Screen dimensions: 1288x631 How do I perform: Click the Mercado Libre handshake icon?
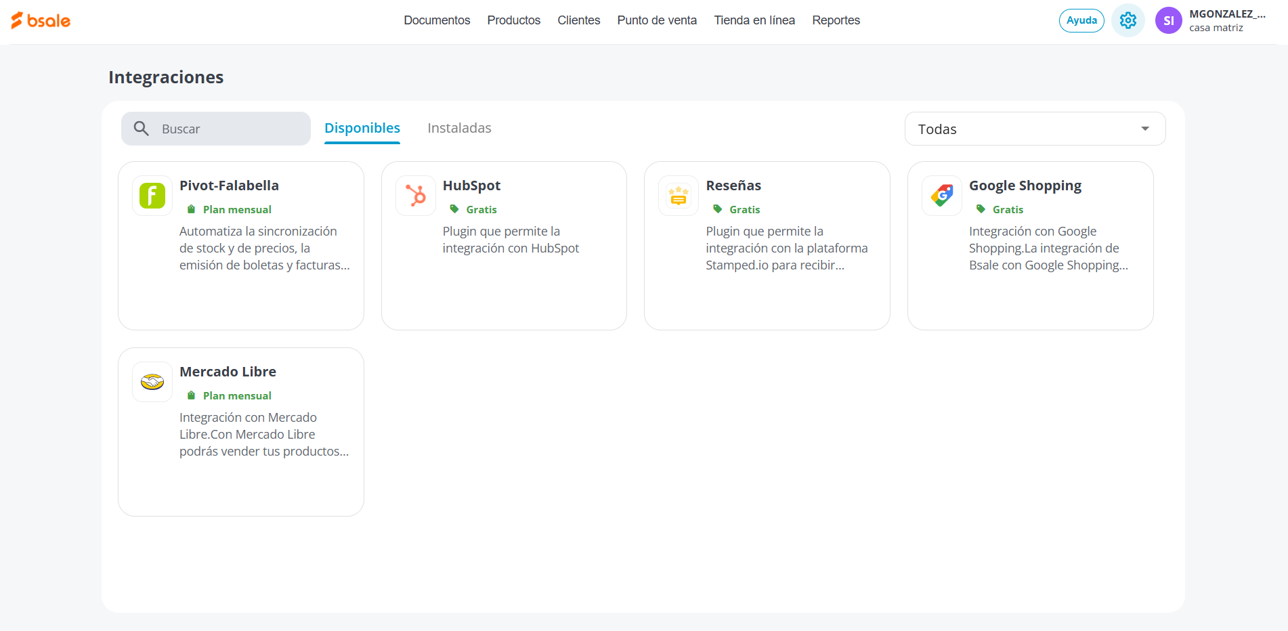point(152,382)
